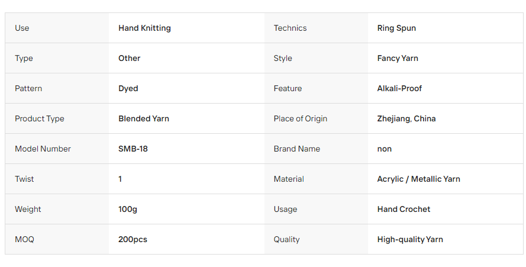Click the Product Type label
This screenshot has height=267, width=526.
click(40, 119)
